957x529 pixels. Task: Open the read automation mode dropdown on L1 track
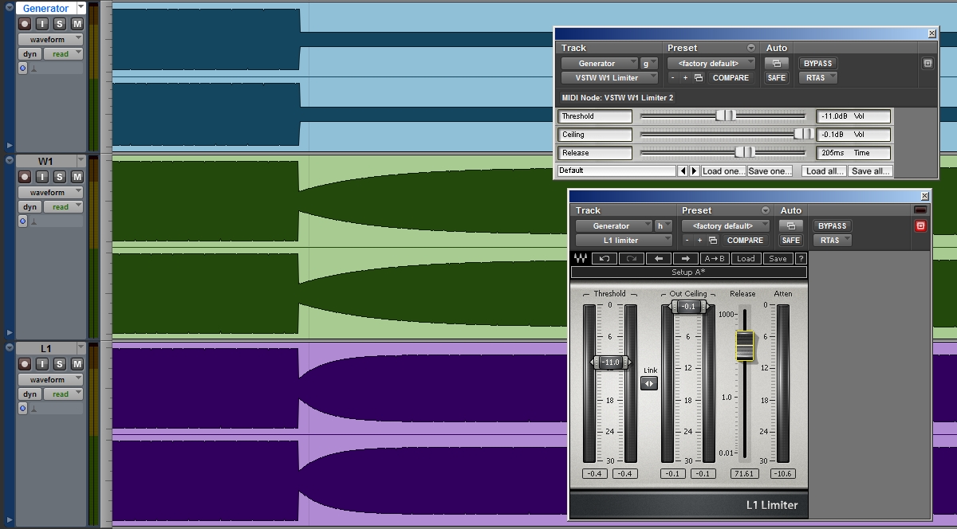63,394
